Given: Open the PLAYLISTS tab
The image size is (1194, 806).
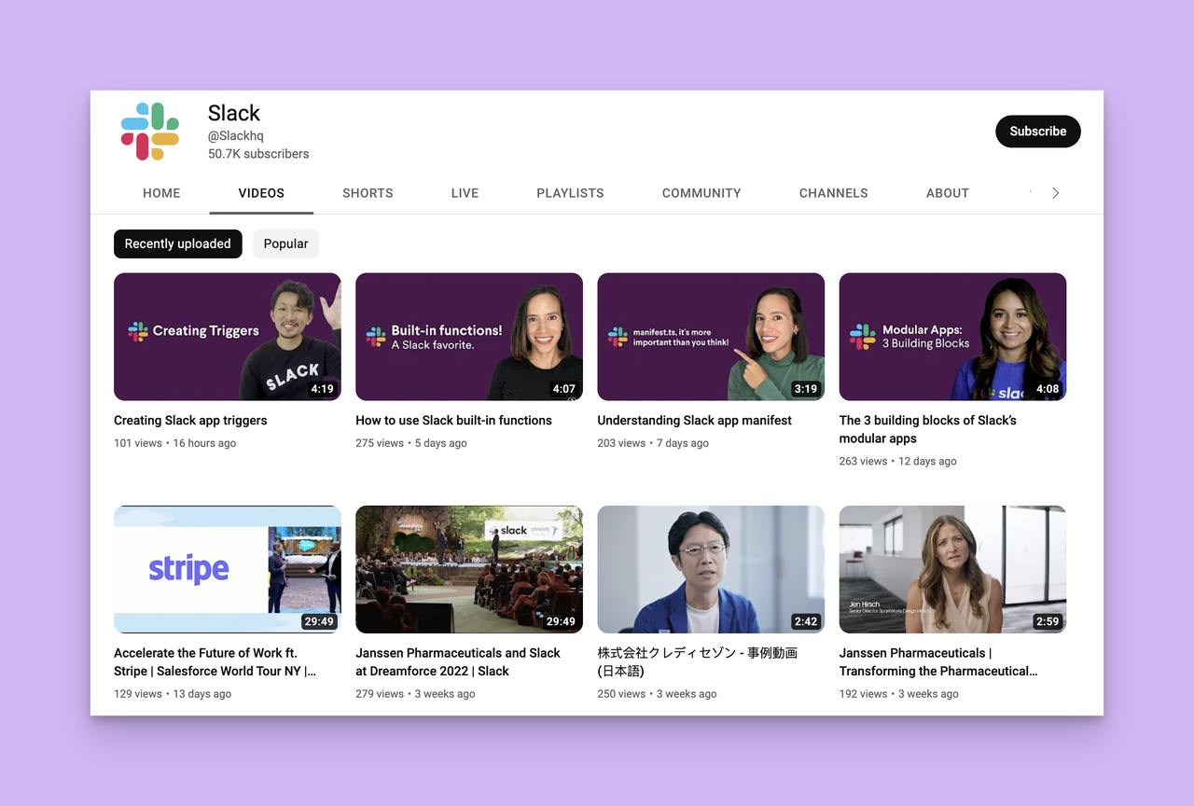Looking at the screenshot, I should click(x=570, y=193).
